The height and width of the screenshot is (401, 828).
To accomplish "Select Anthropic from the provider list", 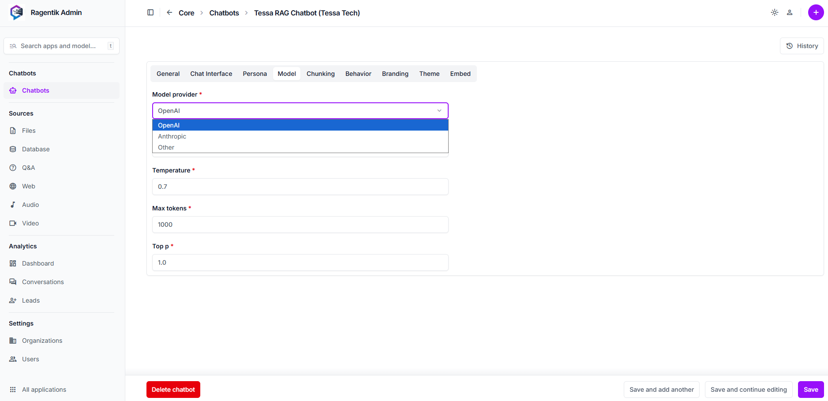I will pyautogui.click(x=172, y=136).
